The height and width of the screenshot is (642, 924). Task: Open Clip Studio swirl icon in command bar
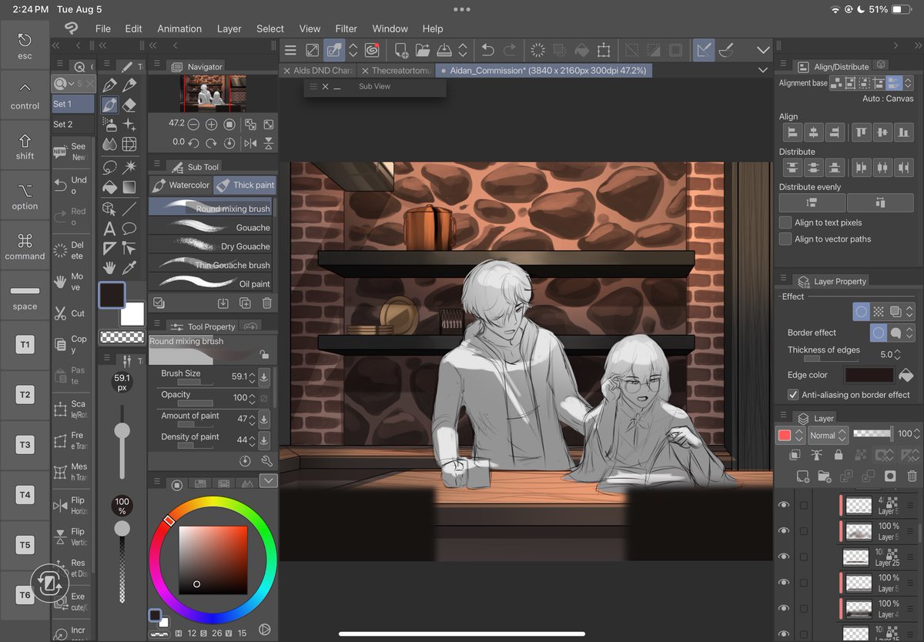click(372, 50)
